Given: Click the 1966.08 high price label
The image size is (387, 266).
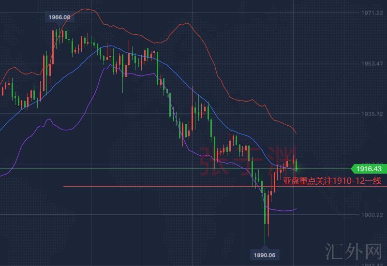Looking at the screenshot, I should (59, 17).
